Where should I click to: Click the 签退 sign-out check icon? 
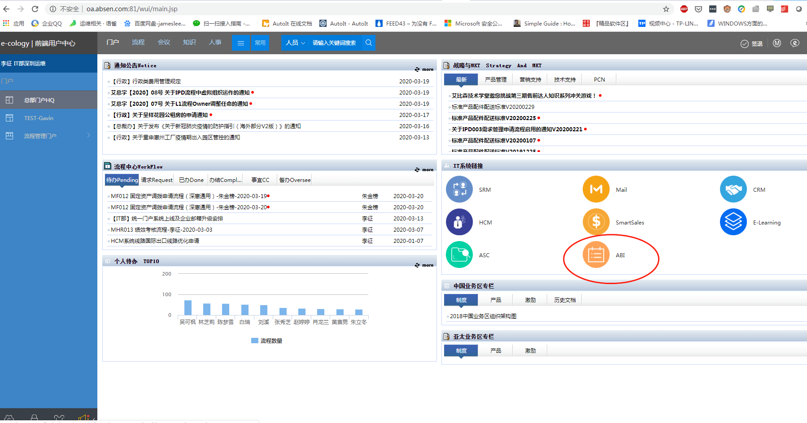point(745,43)
